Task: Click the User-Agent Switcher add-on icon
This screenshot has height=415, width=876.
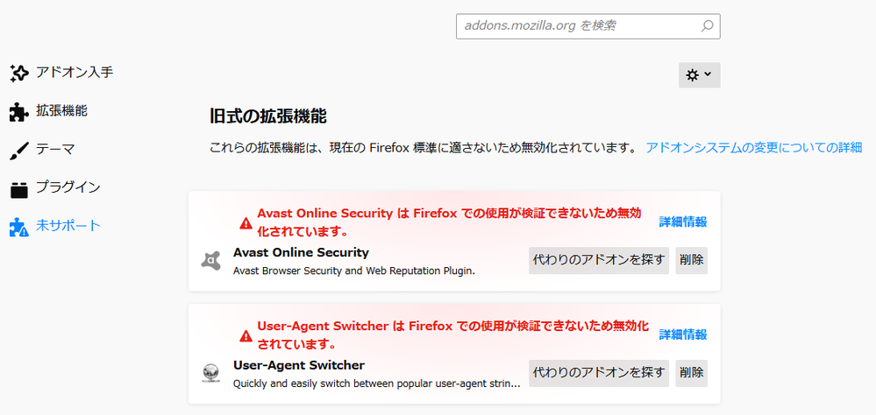Action: point(210,373)
